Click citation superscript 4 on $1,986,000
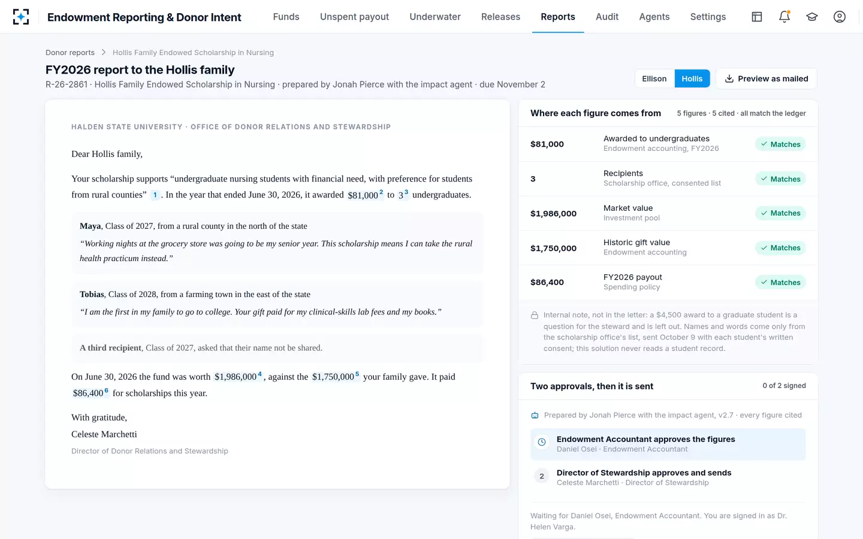 (x=259, y=374)
